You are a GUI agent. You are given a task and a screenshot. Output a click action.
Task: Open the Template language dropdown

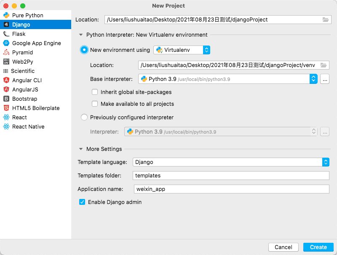(326, 162)
